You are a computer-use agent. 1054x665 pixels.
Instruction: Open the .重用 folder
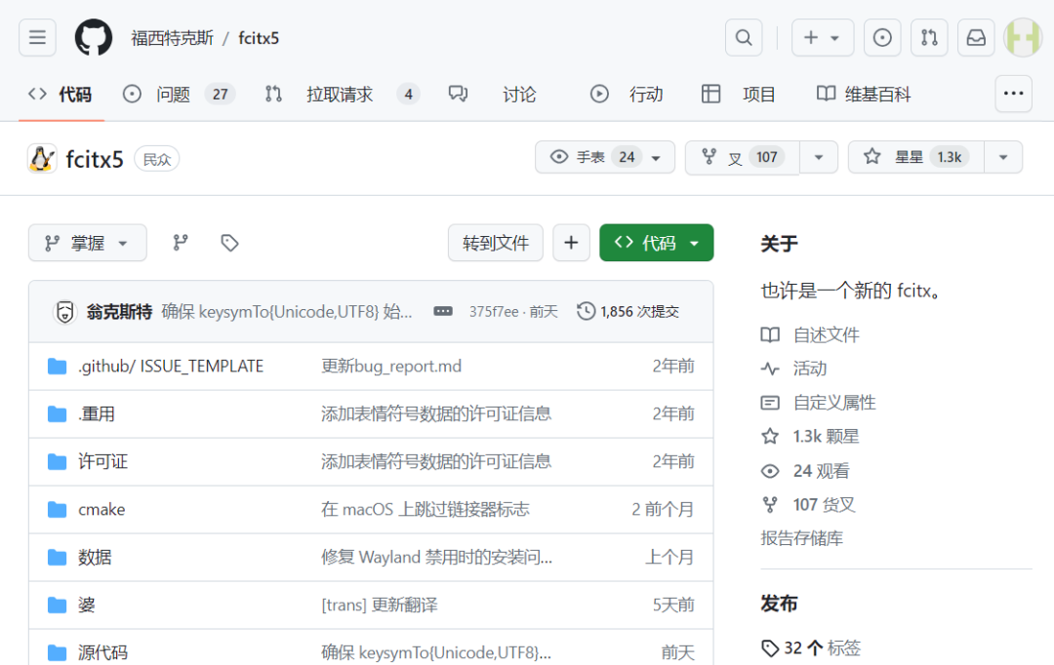pos(97,413)
